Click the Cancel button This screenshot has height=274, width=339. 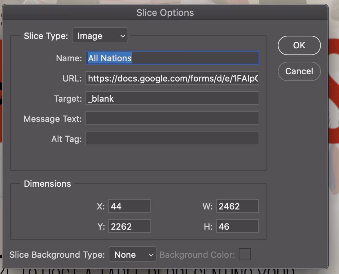tap(299, 71)
